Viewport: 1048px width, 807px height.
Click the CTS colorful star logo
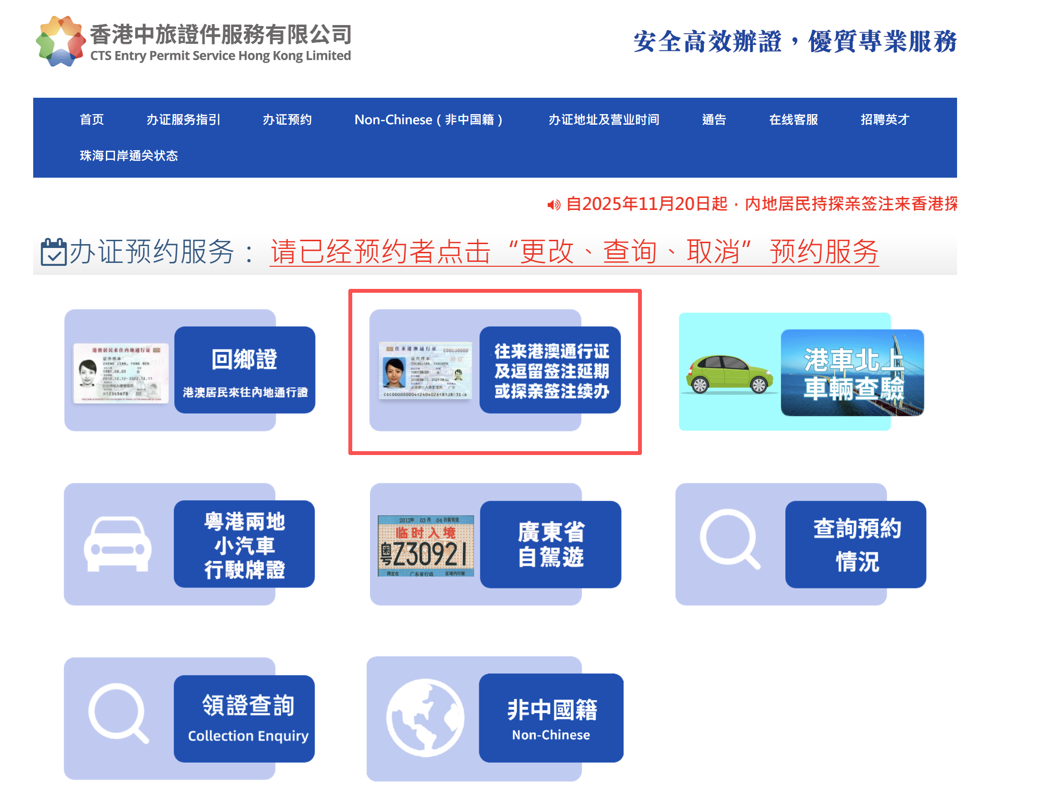tap(61, 41)
